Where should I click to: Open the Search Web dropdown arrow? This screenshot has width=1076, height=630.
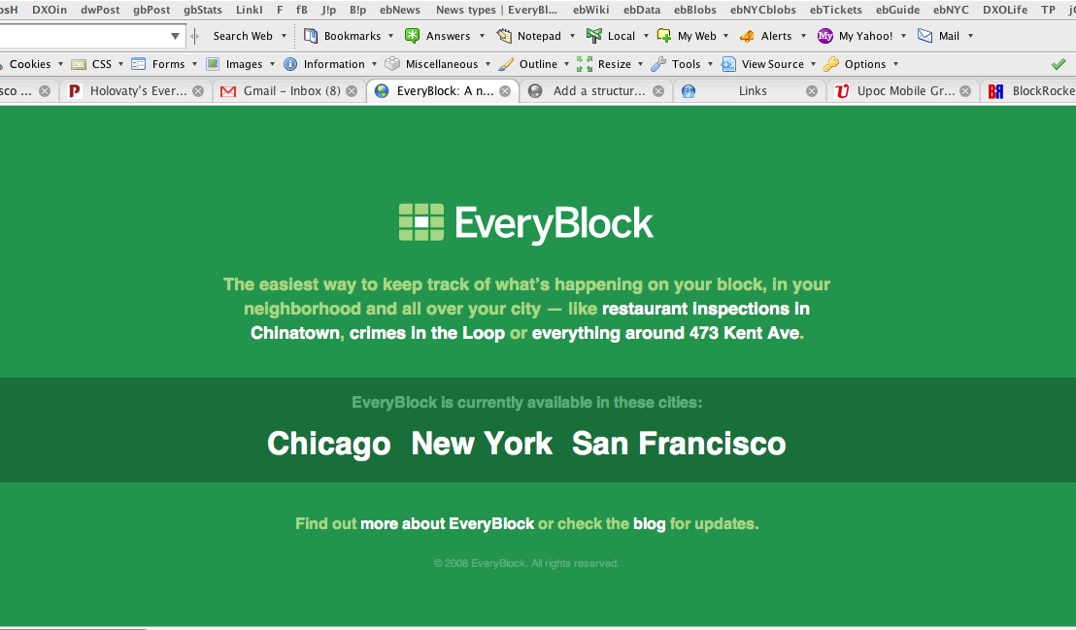[x=285, y=36]
